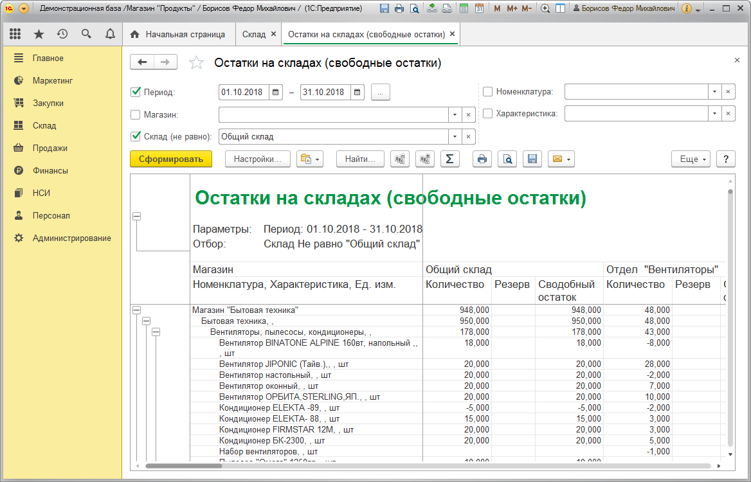
Task: Open help with the question mark button
Action: pos(726,159)
